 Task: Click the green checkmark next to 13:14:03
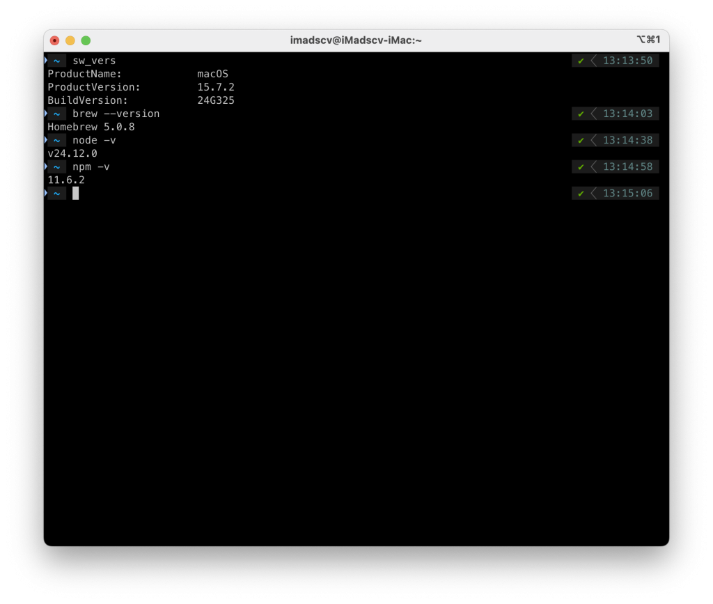tap(581, 114)
